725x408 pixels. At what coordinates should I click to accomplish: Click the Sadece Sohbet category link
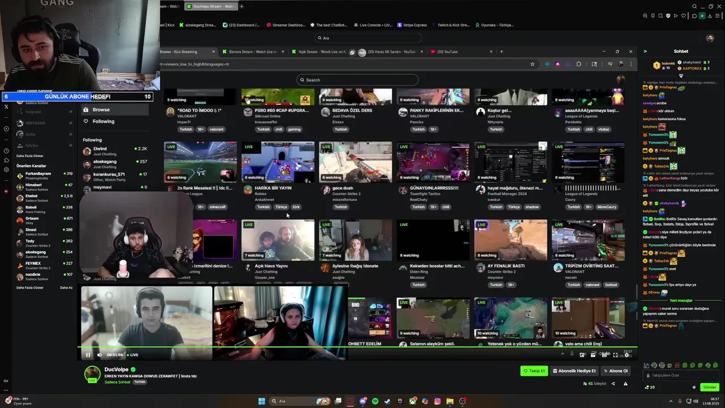117,382
